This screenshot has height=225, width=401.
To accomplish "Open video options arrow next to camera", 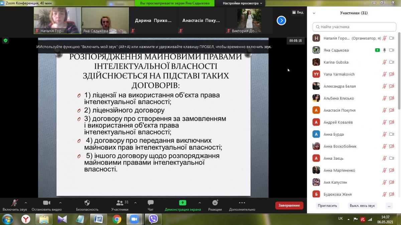I will (x=60, y=203).
